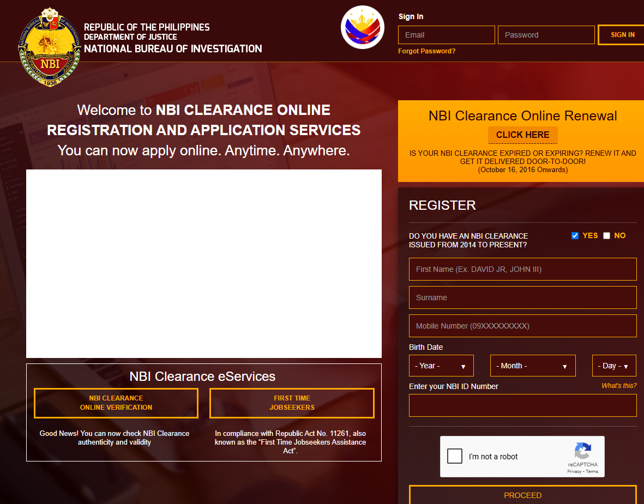644x504 pixels.
Task: Select NBI Clearance Online Verification
Action: pos(116,403)
